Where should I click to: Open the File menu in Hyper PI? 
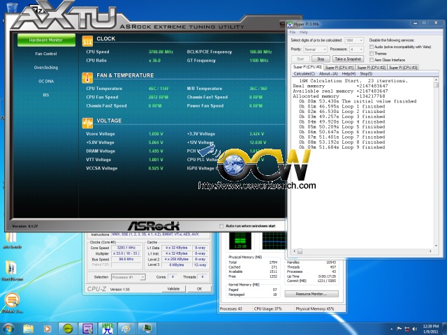pyautogui.click(x=293, y=32)
